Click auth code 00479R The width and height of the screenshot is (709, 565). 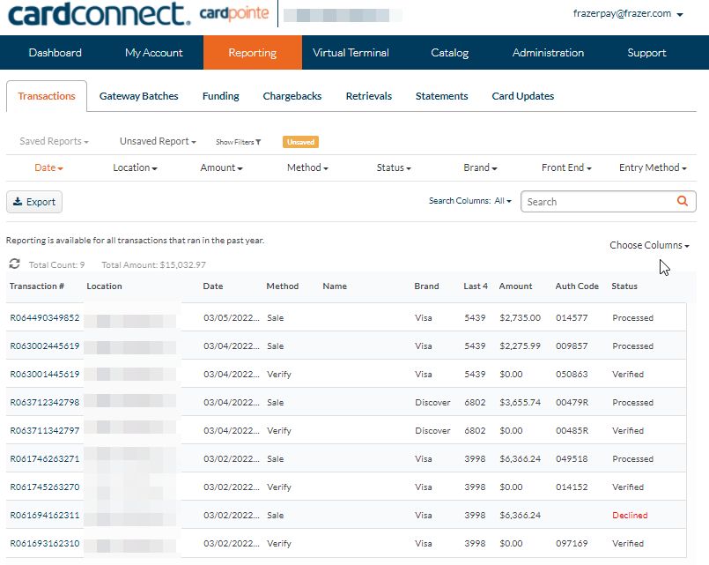coord(572,402)
